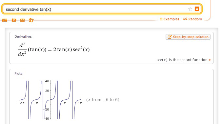222x124 pixels.
Task: Expand the » arrow after secant function
Action: pyautogui.click(x=210, y=60)
